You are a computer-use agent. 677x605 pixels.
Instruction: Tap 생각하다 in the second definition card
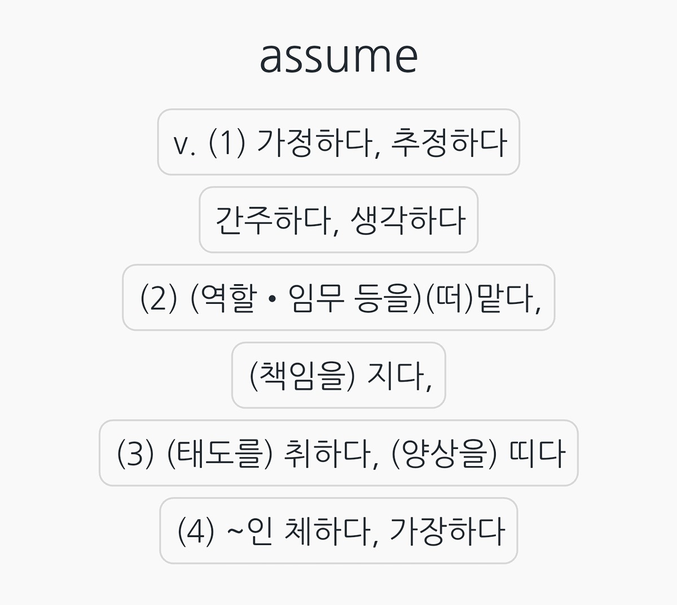point(408,220)
